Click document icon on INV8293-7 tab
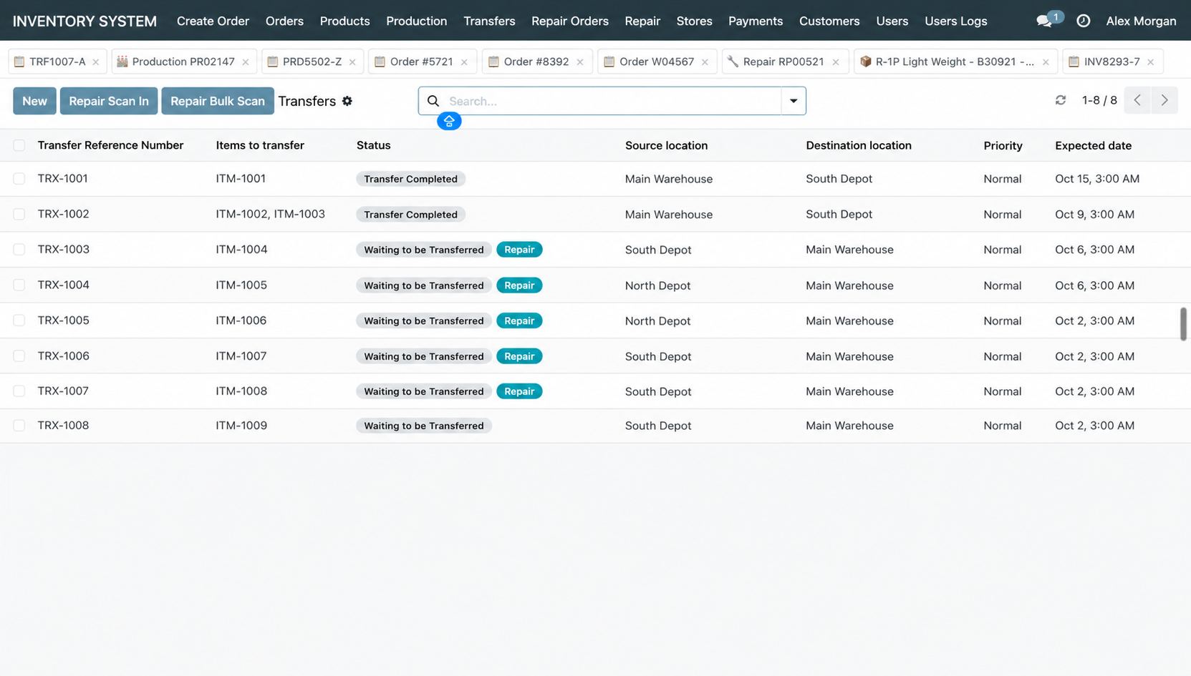The image size is (1191, 676). point(1074,62)
